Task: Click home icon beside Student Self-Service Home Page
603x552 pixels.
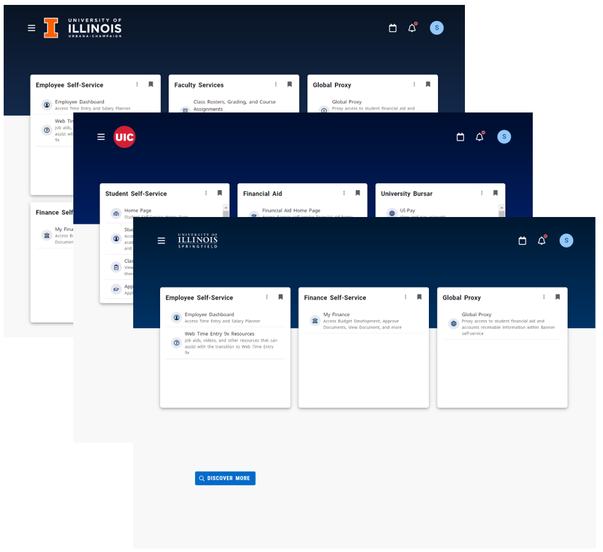Action: tap(116, 213)
